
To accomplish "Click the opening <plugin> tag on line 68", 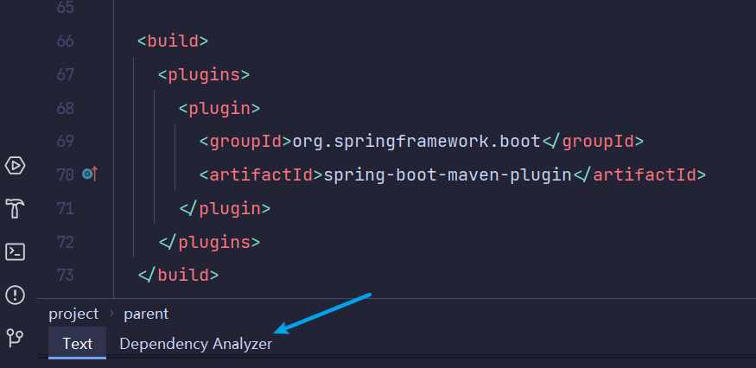I will [219, 108].
